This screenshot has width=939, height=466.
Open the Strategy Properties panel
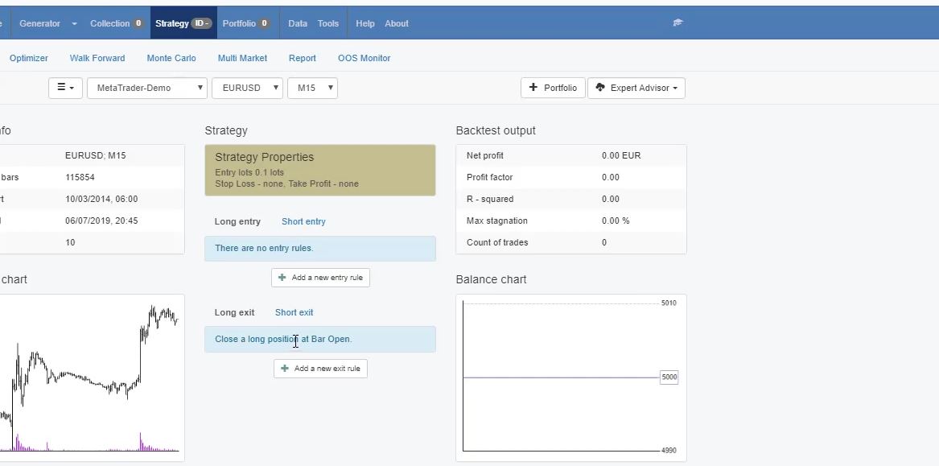tap(319, 170)
